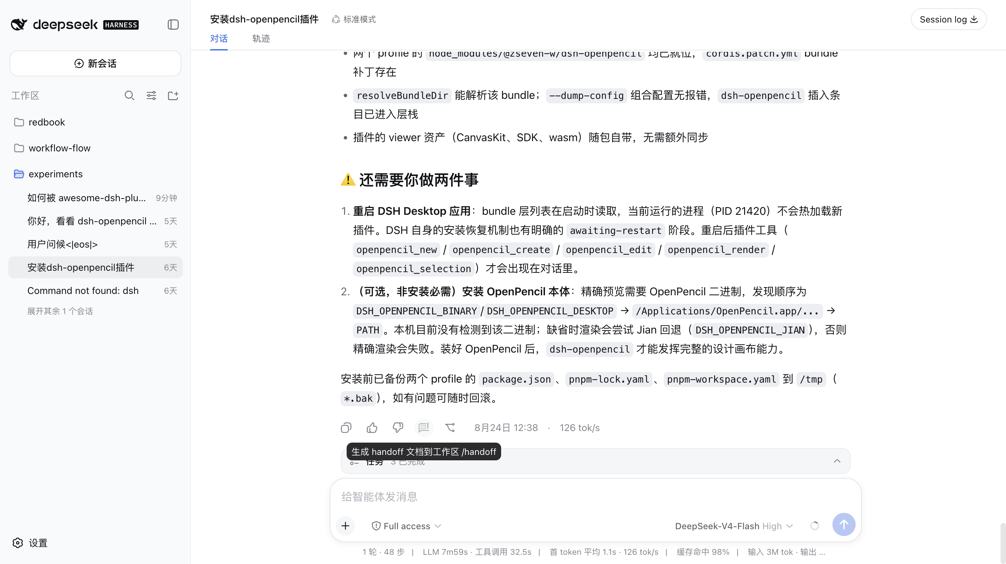Image resolution: width=1006 pixels, height=564 pixels.
Task: Collapse the 任务 panel with its chevron
Action: [837, 461]
